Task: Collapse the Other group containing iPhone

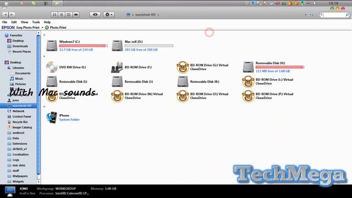Action: pyautogui.click(x=45, y=106)
